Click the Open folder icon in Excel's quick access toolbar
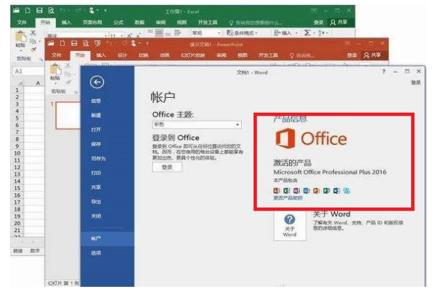The width and height of the screenshot is (435, 293). (17, 10)
